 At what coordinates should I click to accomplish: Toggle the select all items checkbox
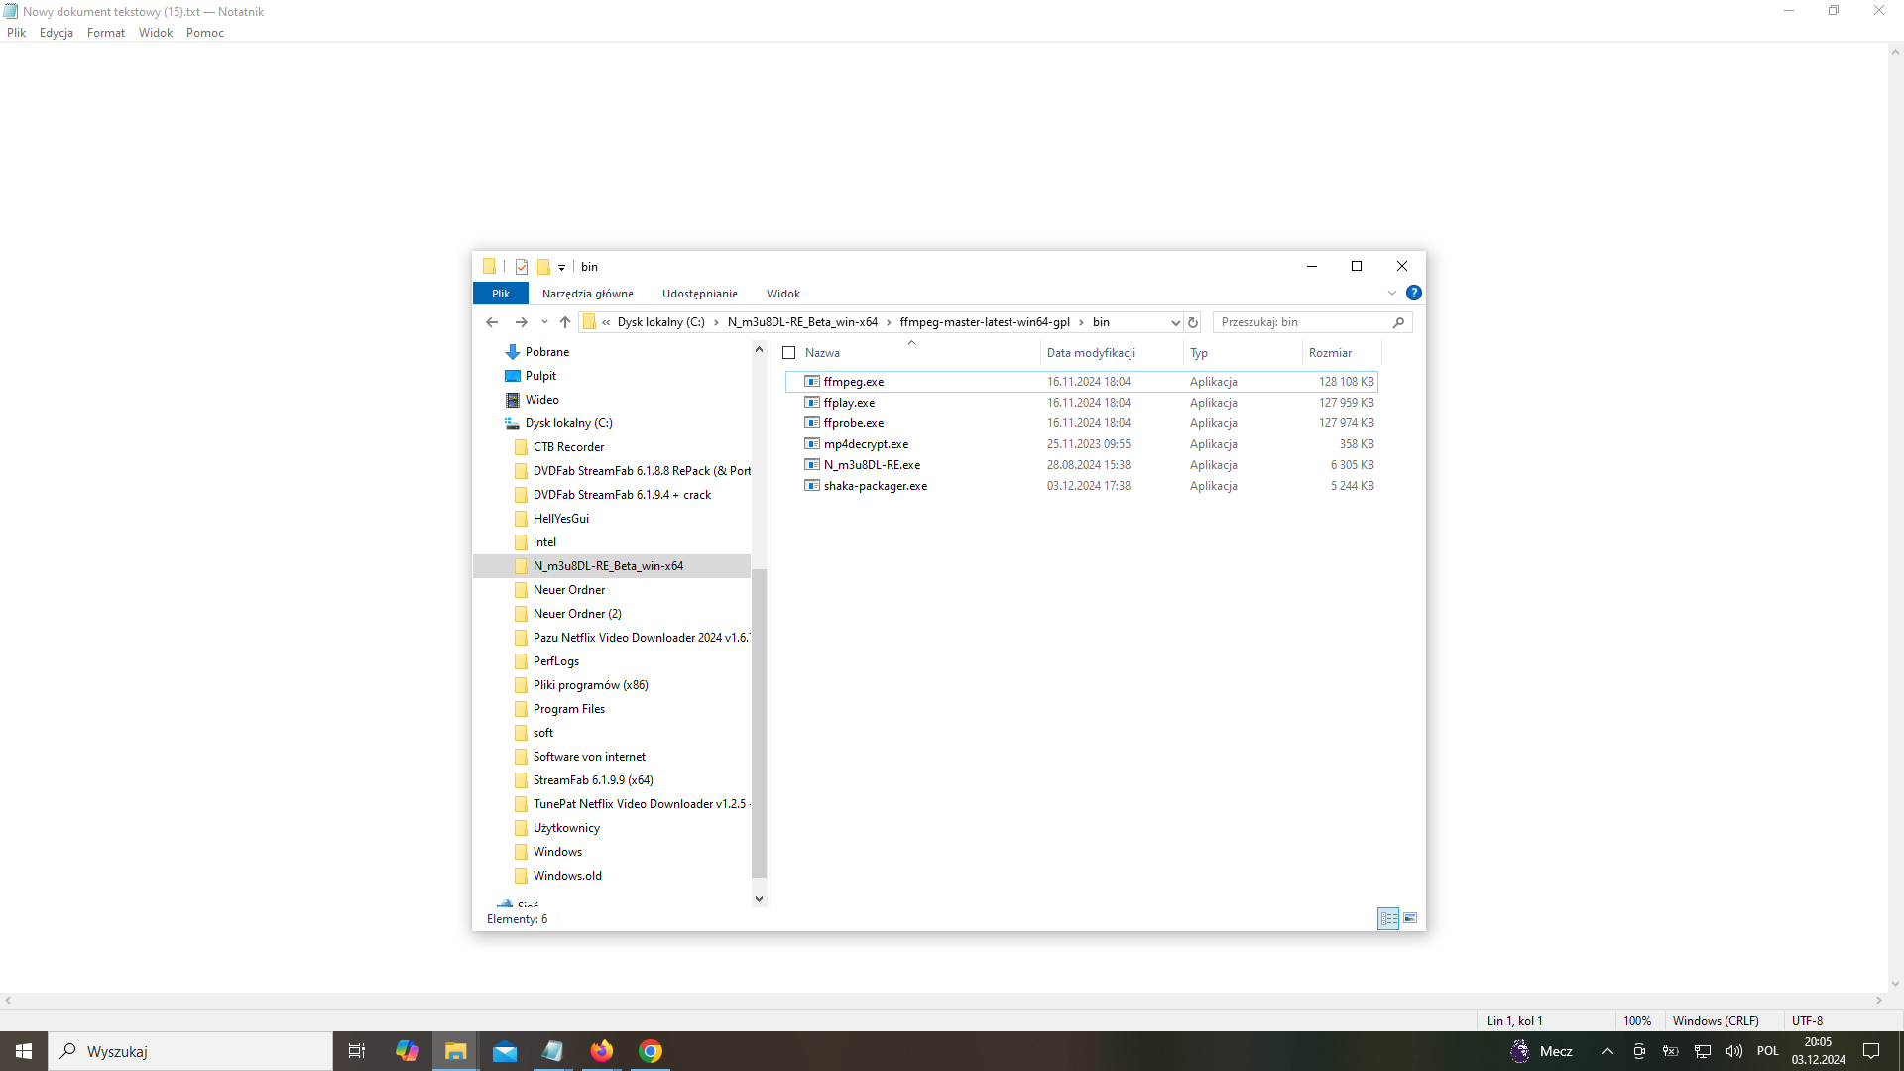point(789,353)
